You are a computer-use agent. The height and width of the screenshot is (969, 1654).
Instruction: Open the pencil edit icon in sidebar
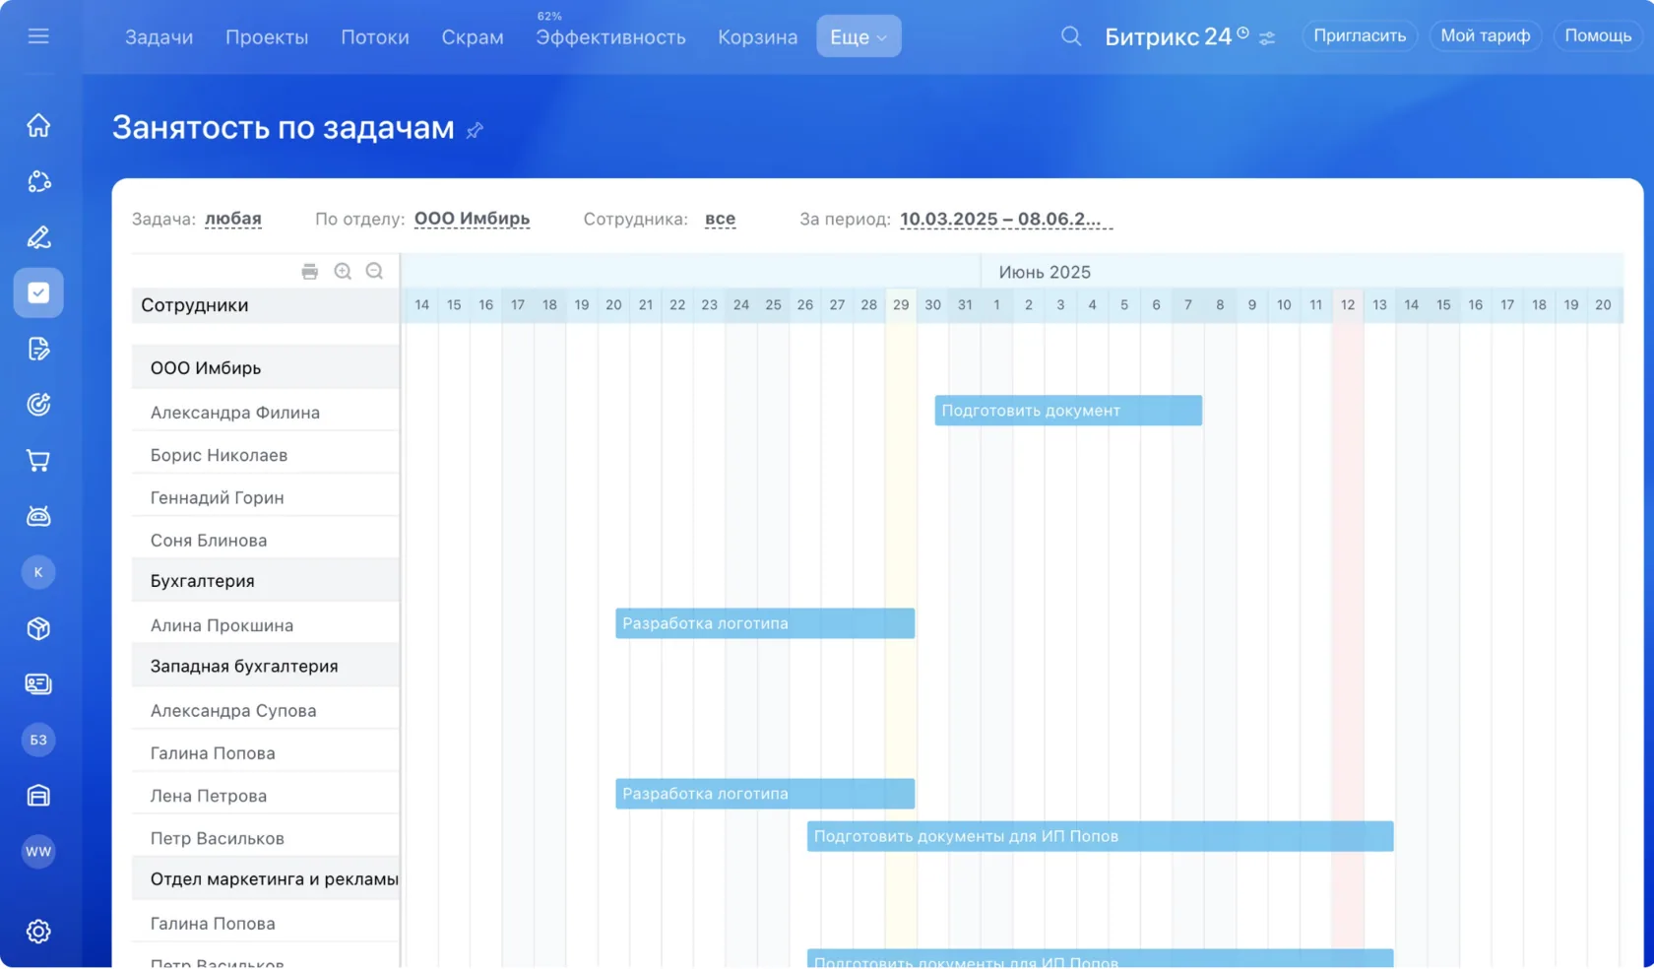pyautogui.click(x=38, y=237)
